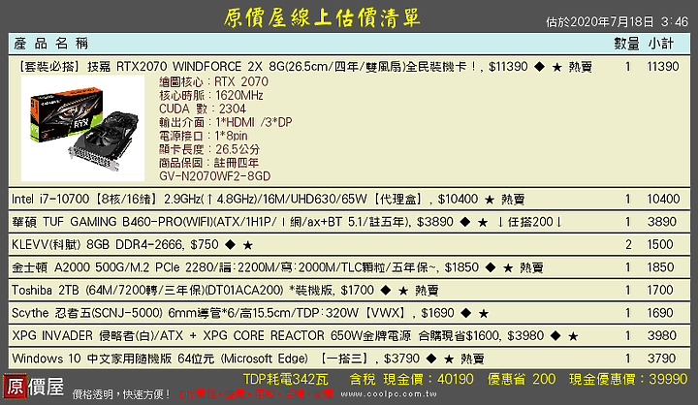
Task: Click the diamond icon in the Scythe row
Action: pyautogui.click(x=466, y=313)
